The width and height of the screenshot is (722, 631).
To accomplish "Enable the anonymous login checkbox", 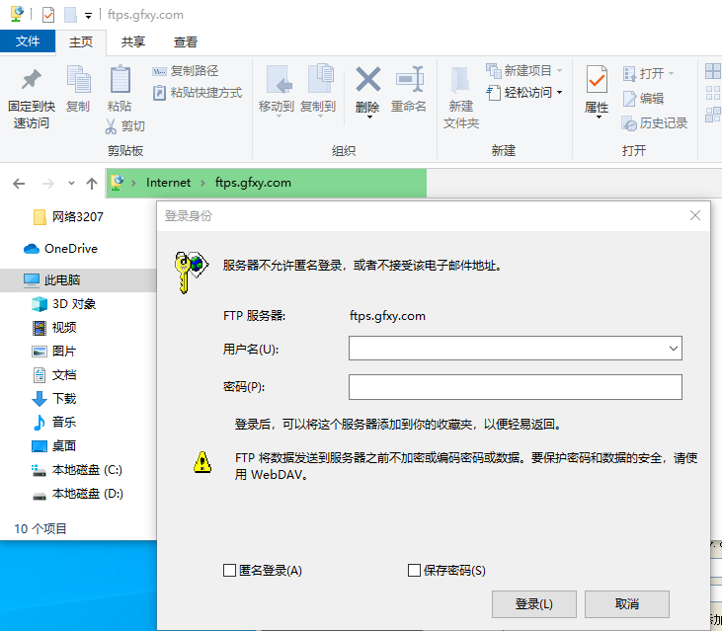I will click(x=230, y=571).
